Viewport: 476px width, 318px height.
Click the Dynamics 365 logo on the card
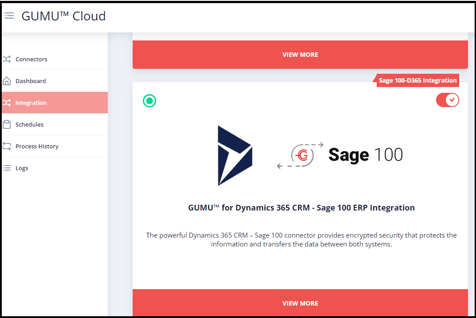pyautogui.click(x=235, y=155)
